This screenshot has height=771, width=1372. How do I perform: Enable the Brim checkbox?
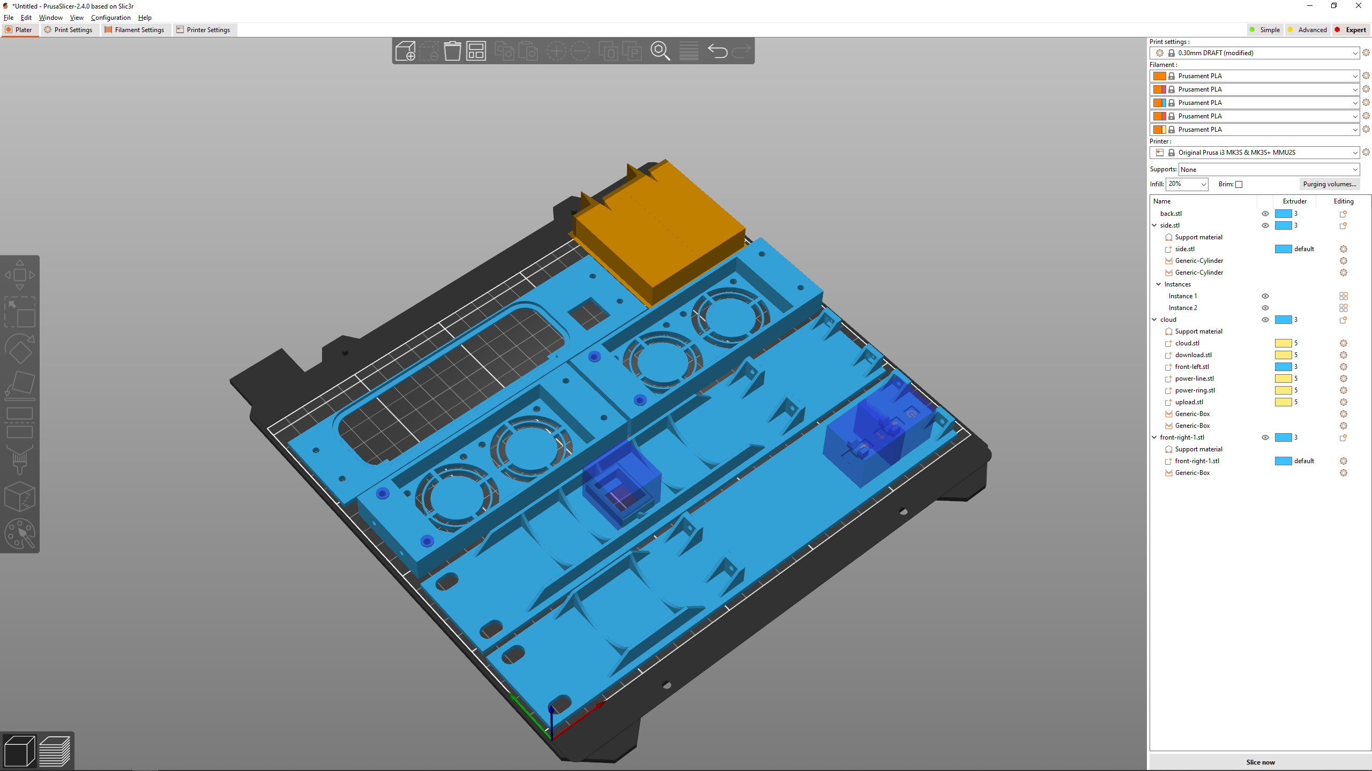1239,184
